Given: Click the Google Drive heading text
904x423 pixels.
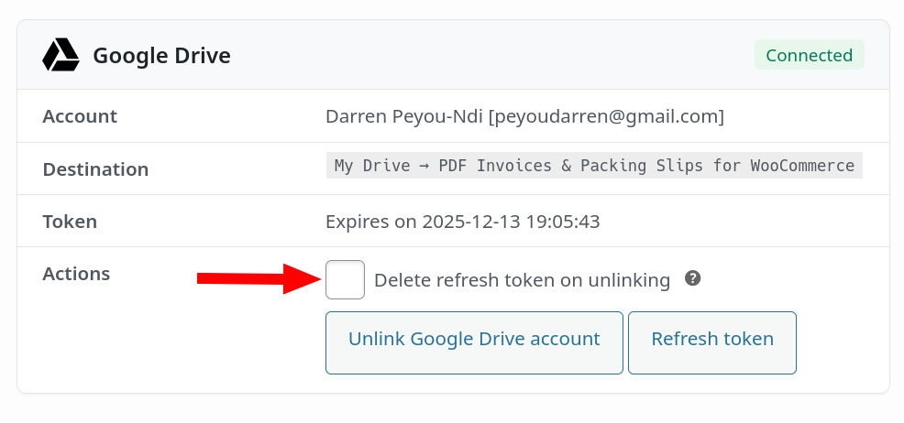Looking at the screenshot, I should click(161, 56).
